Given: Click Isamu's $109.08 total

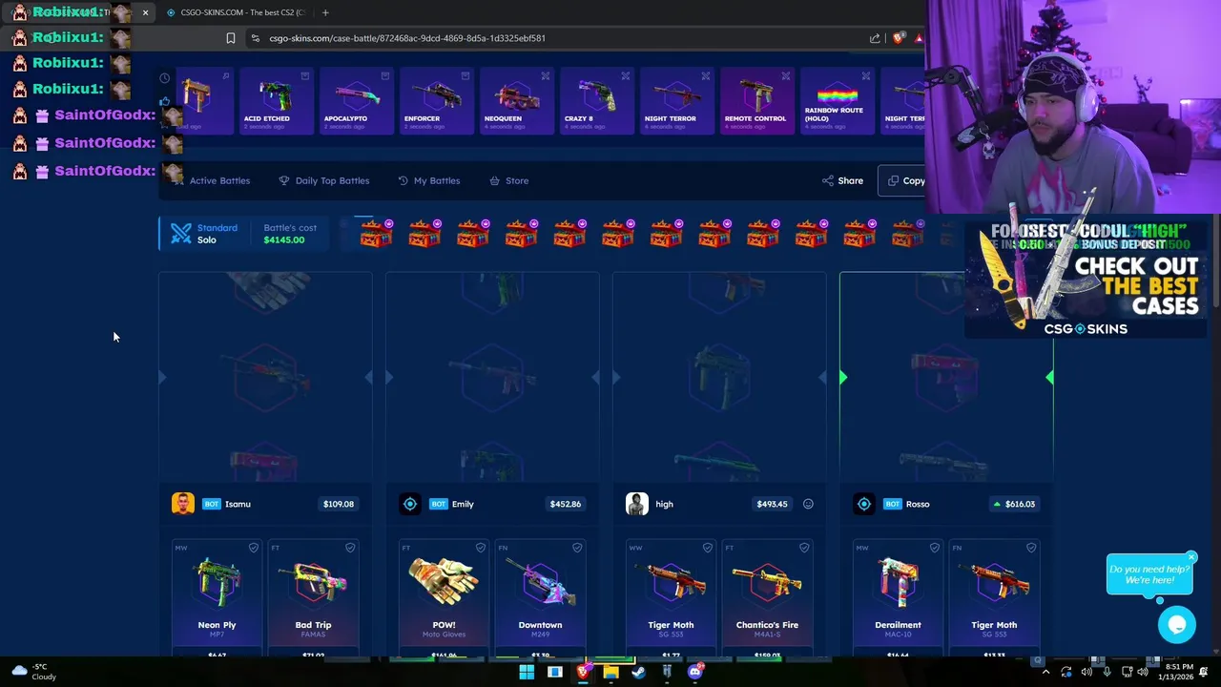Looking at the screenshot, I should 338,504.
